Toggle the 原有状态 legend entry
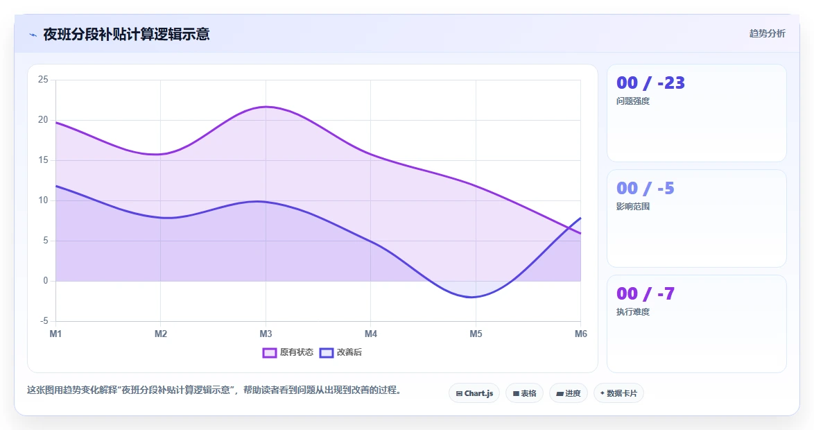The image size is (814, 430). pos(288,352)
